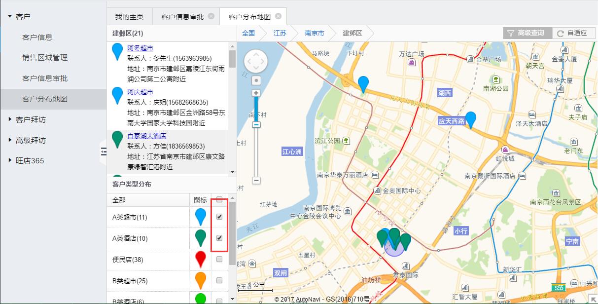Click the green pin beside 百家湖大酒店
This screenshot has width=598, height=304.
click(x=117, y=139)
